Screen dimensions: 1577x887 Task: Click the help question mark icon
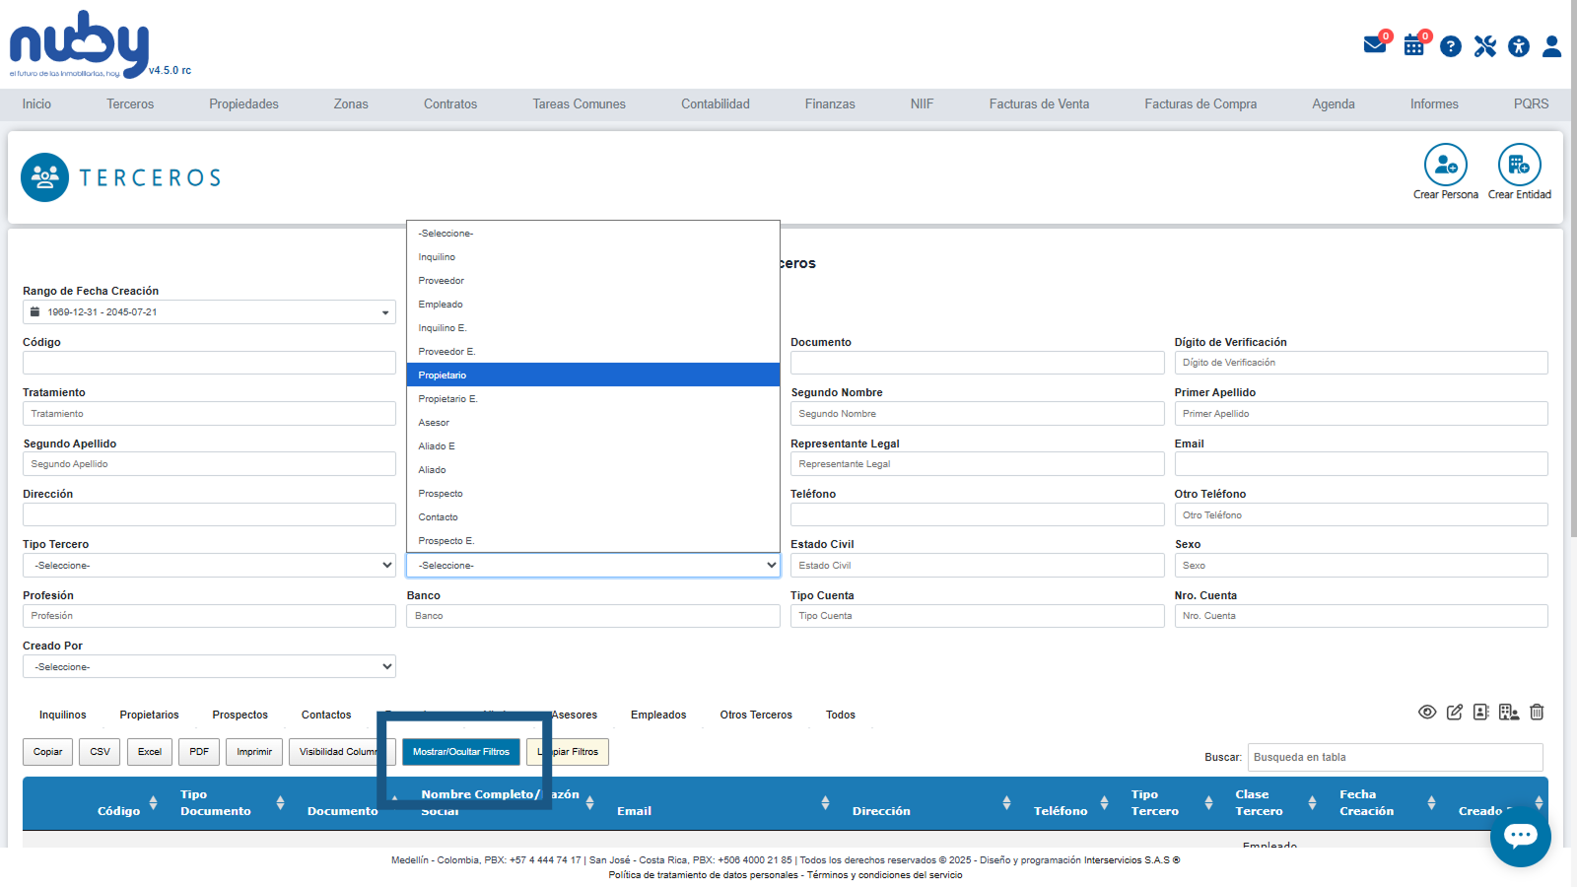coord(1451,46)
